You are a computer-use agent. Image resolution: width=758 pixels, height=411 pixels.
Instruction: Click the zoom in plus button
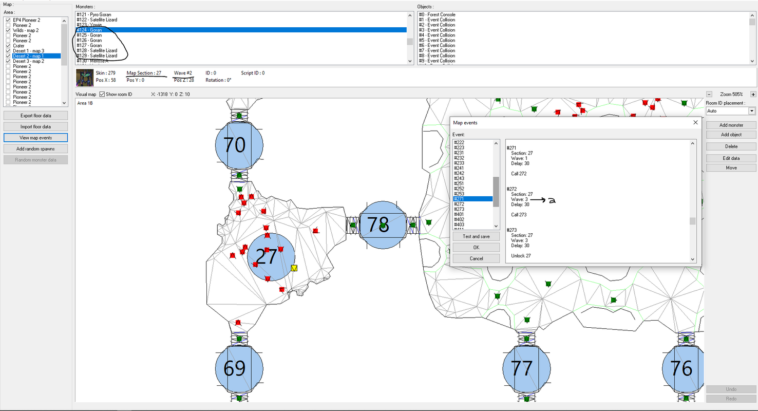point(753,95)
